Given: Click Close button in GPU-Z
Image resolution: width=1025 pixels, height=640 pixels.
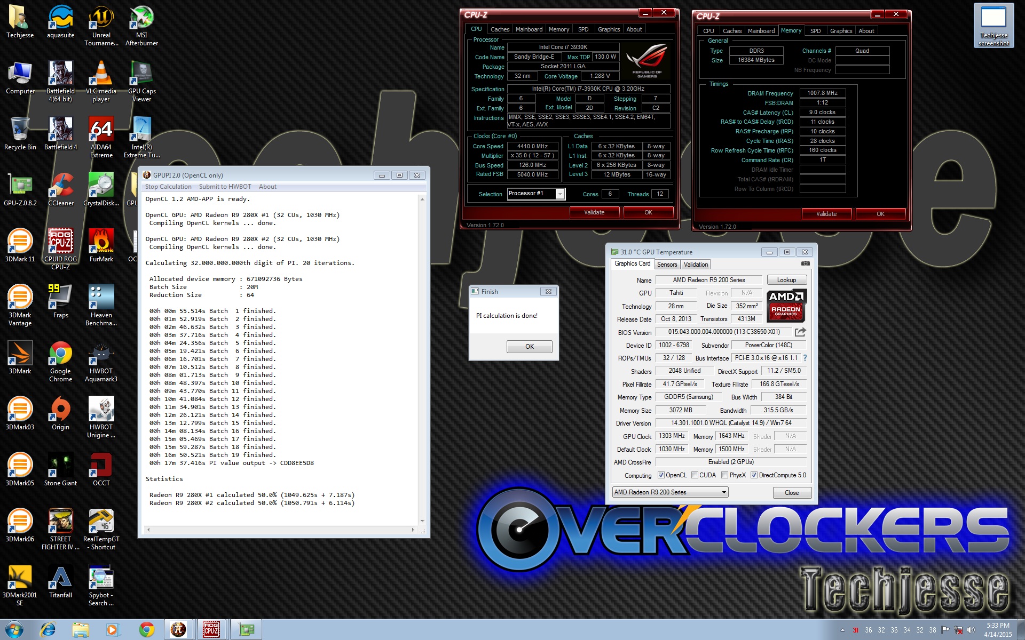Looking at the screenshot, I should point(792,493).
